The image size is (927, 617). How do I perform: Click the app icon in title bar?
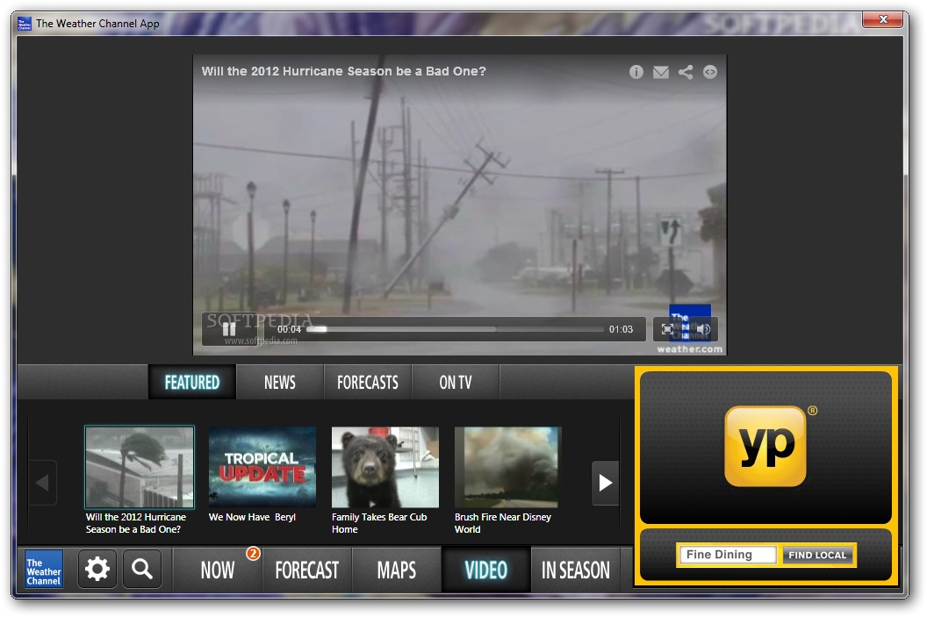point(25,24)
